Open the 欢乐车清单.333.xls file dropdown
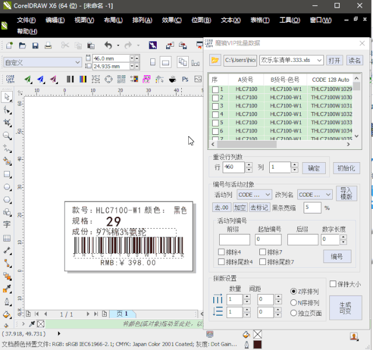373x350 pixels. coord(319,61)
